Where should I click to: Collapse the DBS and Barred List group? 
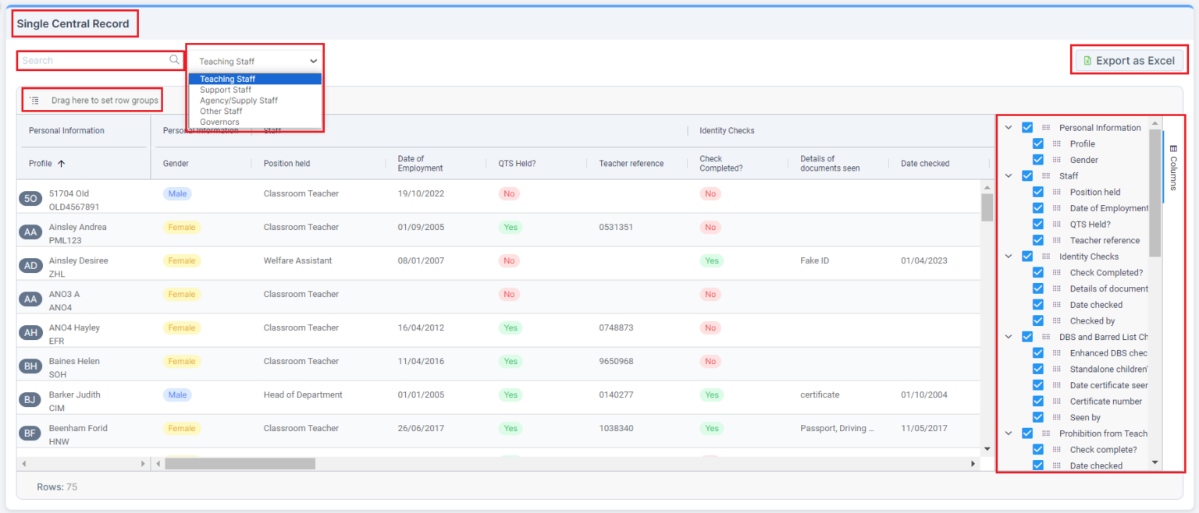tap(1008, 336)
